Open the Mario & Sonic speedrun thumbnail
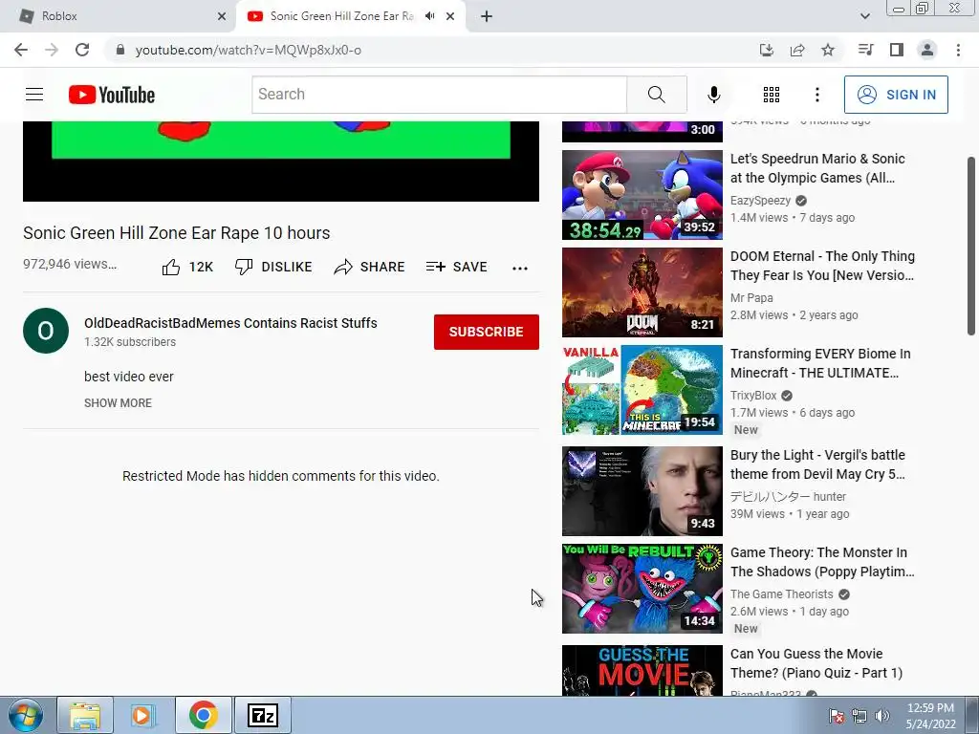This screenshot has height=734, width=979. tap(642, 195)
